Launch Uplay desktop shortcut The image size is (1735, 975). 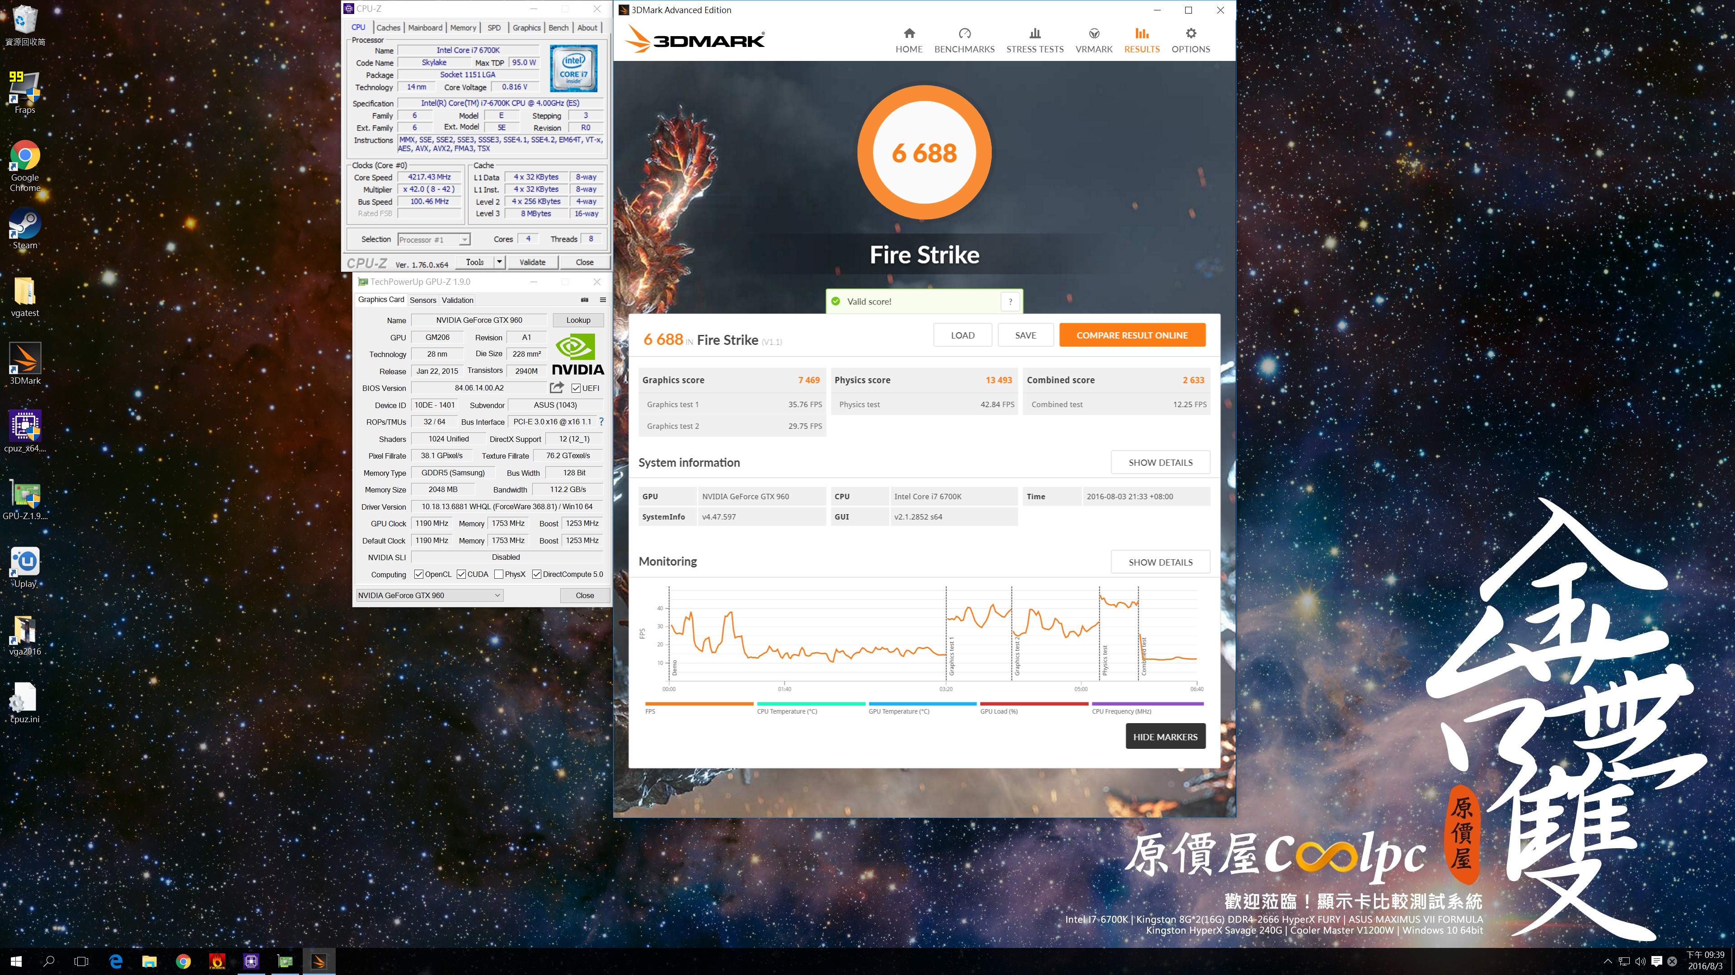(25, 567)
